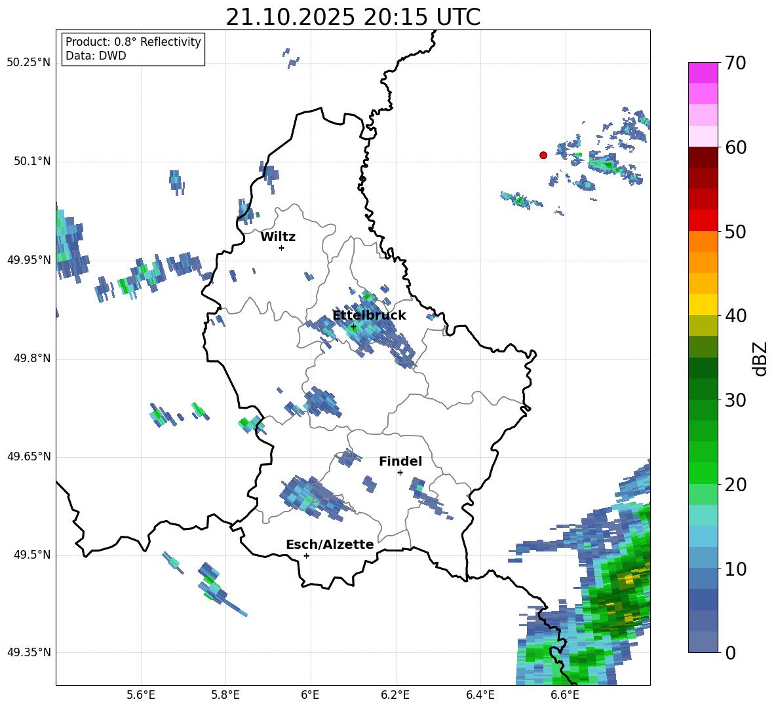Viewport: 776px width, 708px height.
Task: Click the Product: 0.8° Reflectivity text
Action: (x=133, y=41)
